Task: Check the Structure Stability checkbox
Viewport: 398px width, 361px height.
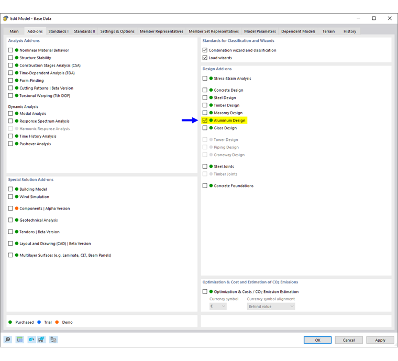Action: pos(10,58)
